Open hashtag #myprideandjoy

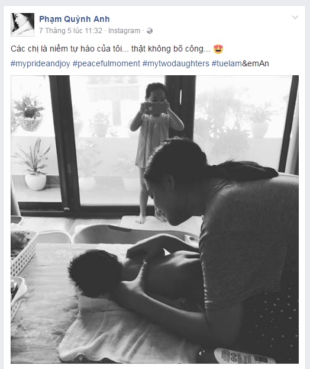point(40,63)
